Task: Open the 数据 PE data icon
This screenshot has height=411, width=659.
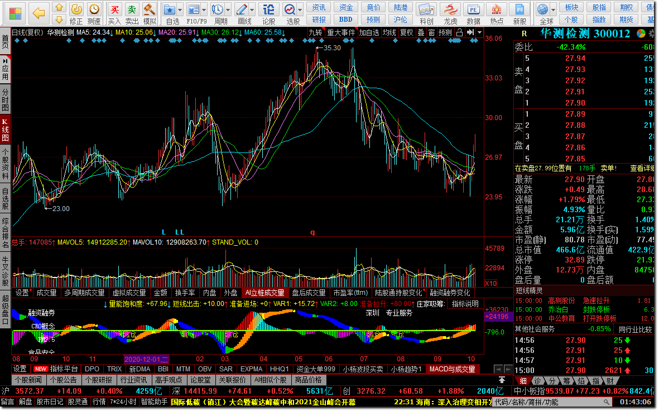Action: coord(473,9)
